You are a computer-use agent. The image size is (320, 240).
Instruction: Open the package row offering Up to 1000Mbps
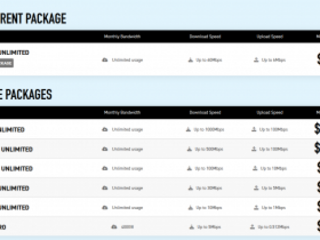click(x=160, y=129)
